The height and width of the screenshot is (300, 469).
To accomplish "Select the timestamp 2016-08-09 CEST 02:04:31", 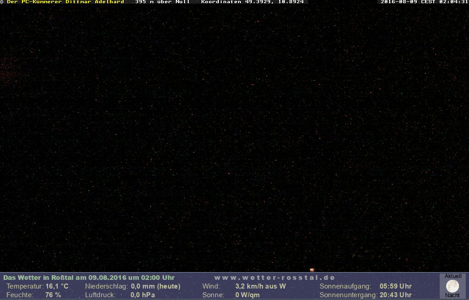I will (x=424, y=2).
